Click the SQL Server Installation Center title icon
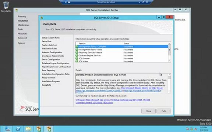 [x=17, y=10]
